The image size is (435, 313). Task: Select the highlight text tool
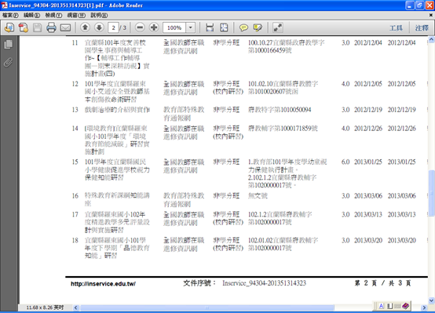point(258,27)
